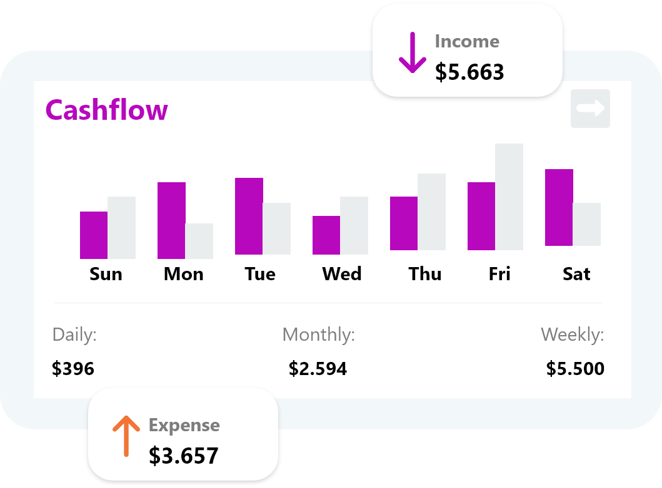Click the Cashflow heading

106,110
